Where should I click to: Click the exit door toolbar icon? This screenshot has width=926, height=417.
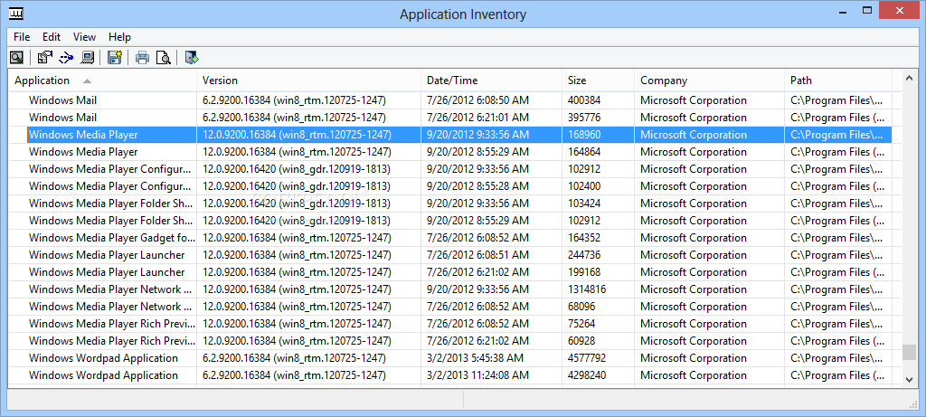click(192, 57)
